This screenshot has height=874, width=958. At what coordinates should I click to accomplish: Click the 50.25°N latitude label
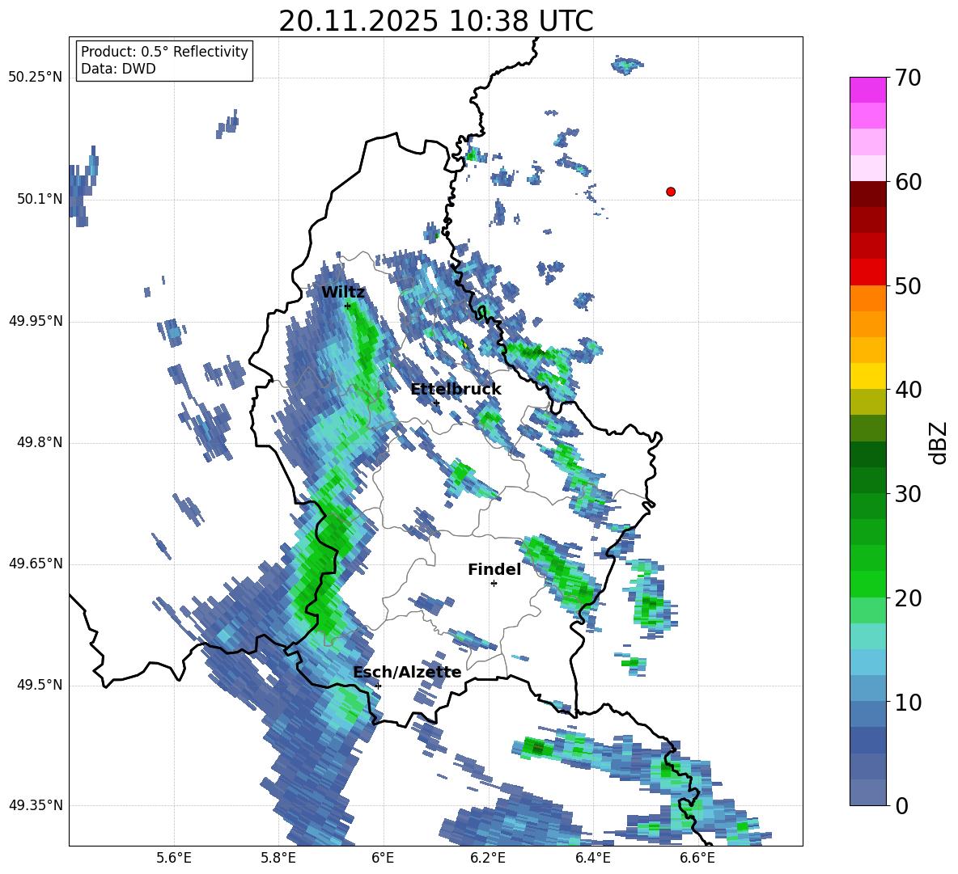tap(36, 78)
